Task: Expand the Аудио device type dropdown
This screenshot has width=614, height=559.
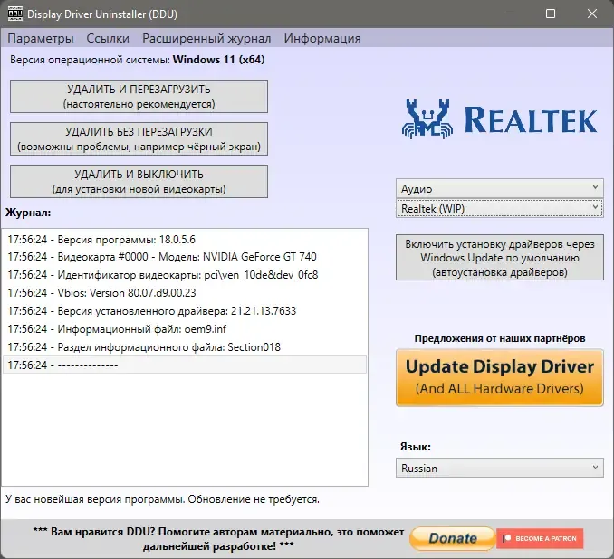Action: [x=499, y=188]
